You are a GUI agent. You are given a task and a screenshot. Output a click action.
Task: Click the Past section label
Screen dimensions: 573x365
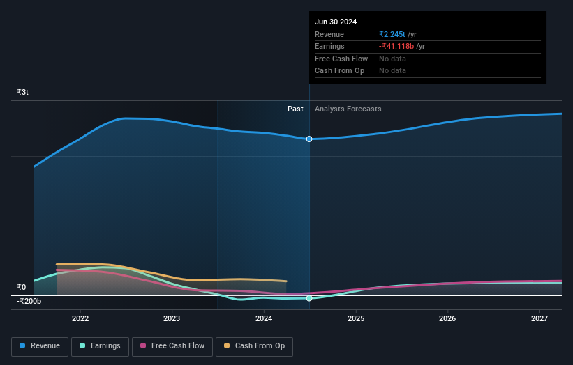[x=295, y=109]
